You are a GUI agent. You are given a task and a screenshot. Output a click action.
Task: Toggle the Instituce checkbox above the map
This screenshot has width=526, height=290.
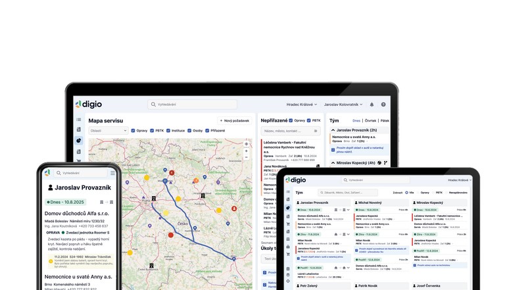click(168, 131)
